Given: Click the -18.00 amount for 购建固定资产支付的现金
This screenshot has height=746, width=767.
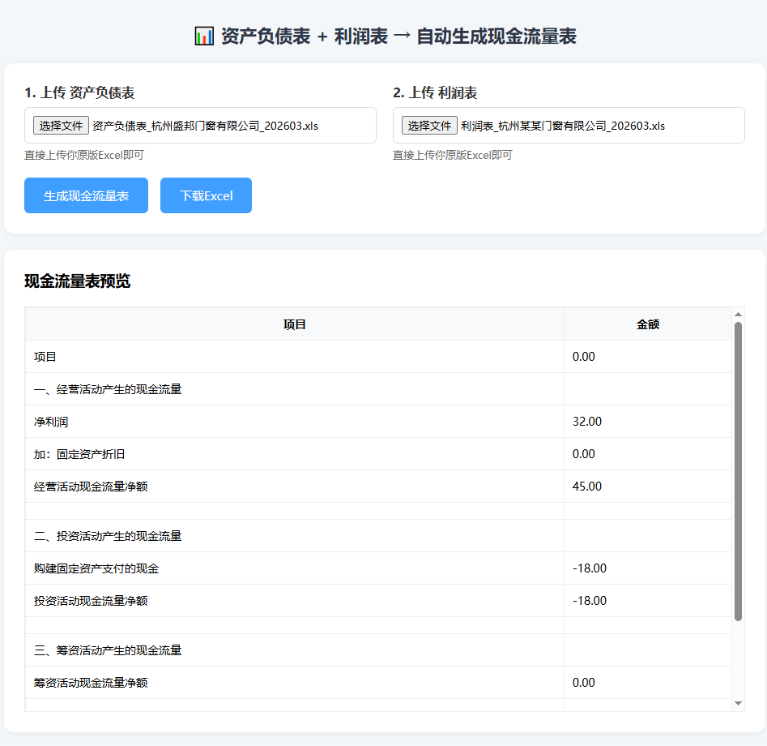Looking at the screenshot, I should 590,568.
